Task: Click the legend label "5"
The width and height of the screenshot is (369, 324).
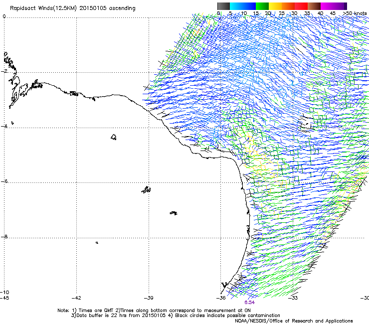Action: coord(230,13)
